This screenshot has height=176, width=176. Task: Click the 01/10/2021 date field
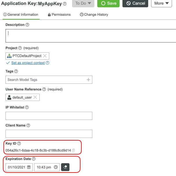[x=19, y=167]
